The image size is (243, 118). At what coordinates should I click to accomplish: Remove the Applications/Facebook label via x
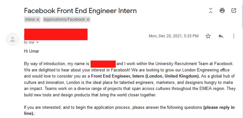tap(88, 20)
